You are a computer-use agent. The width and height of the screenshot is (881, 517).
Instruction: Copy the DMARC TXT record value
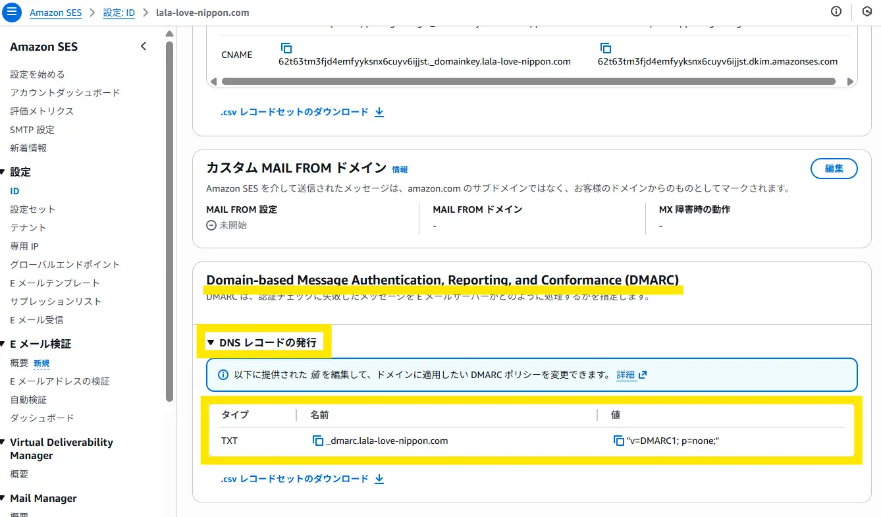tap(618, 441)
